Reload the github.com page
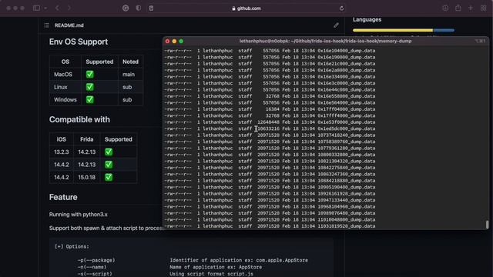The height and width of the screenshot is (277, 493). click(341, 8)
